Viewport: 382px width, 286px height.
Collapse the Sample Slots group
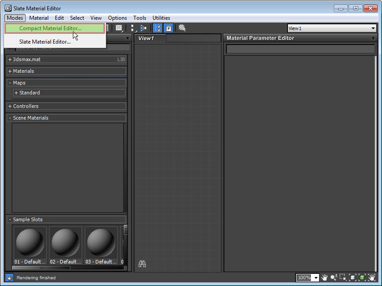click(x=10, y=219)
